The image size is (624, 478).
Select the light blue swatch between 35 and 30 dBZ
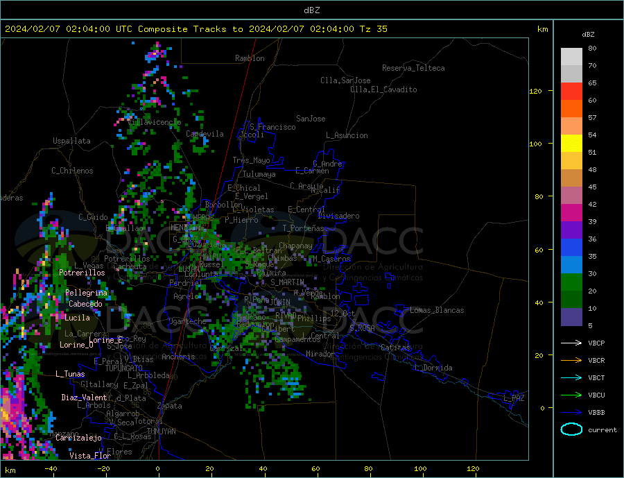571,265
